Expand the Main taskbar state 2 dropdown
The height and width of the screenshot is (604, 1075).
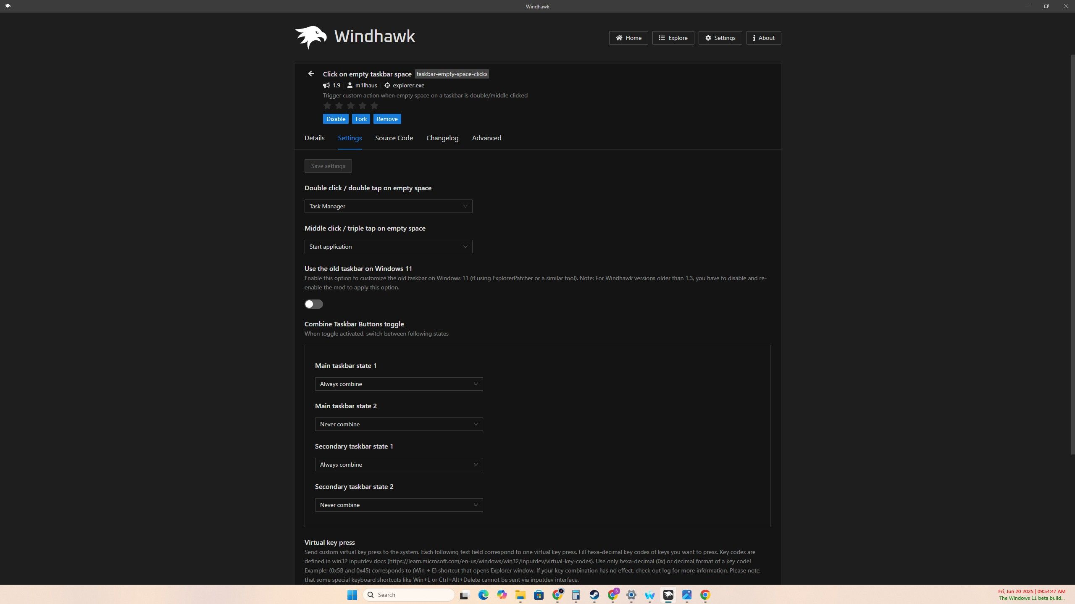tap(399, 424)
